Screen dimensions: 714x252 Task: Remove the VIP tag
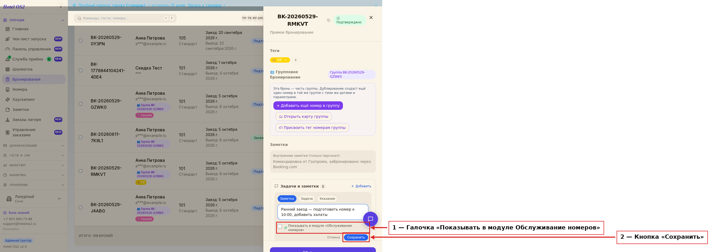tap(286, 60)
